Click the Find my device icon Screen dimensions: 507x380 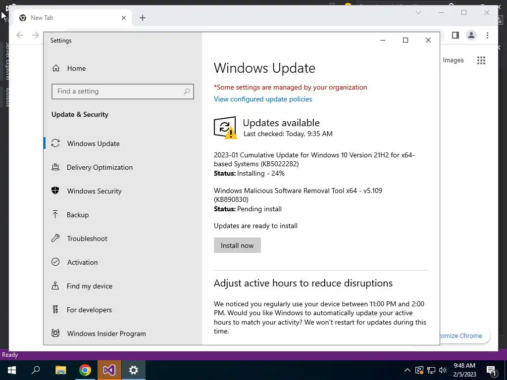click(55, 285)
